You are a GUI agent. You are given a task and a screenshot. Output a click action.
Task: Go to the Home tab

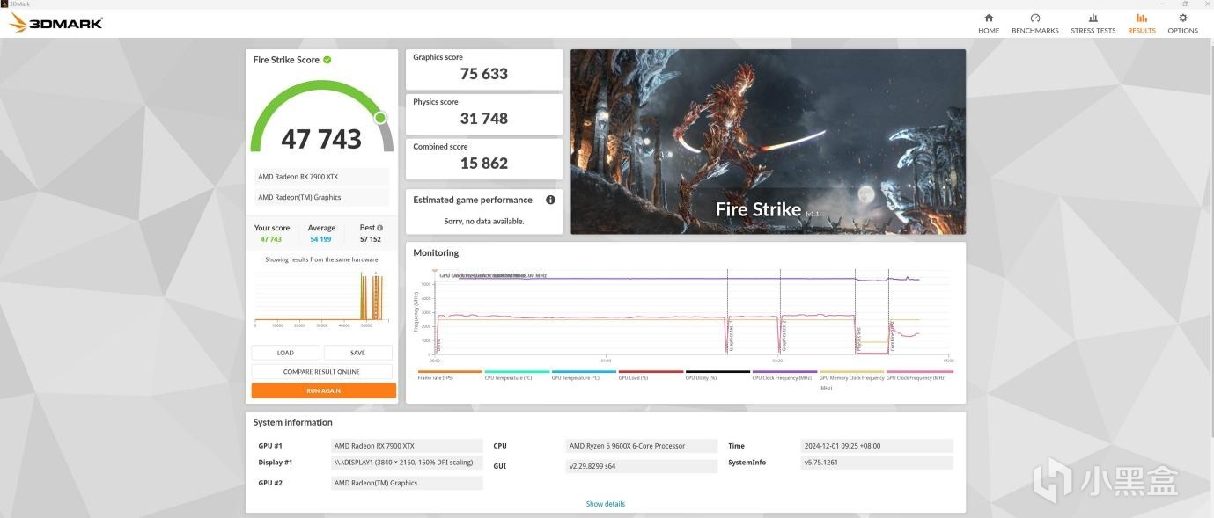pyautogui.click(x=989, y=23)
